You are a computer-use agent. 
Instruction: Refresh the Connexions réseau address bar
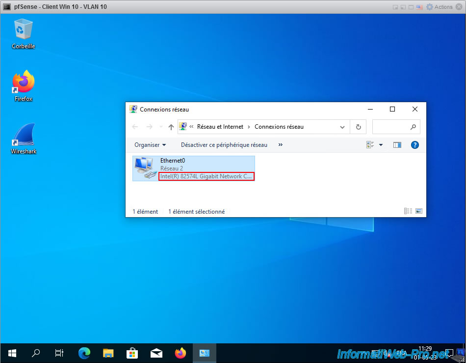coord(358,127)
